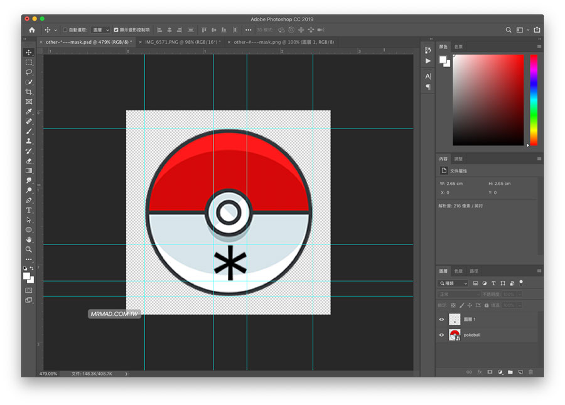Hide the pokeball layer using eye icon
This screenshot has height=405, width=565.
tap(441, 335)
